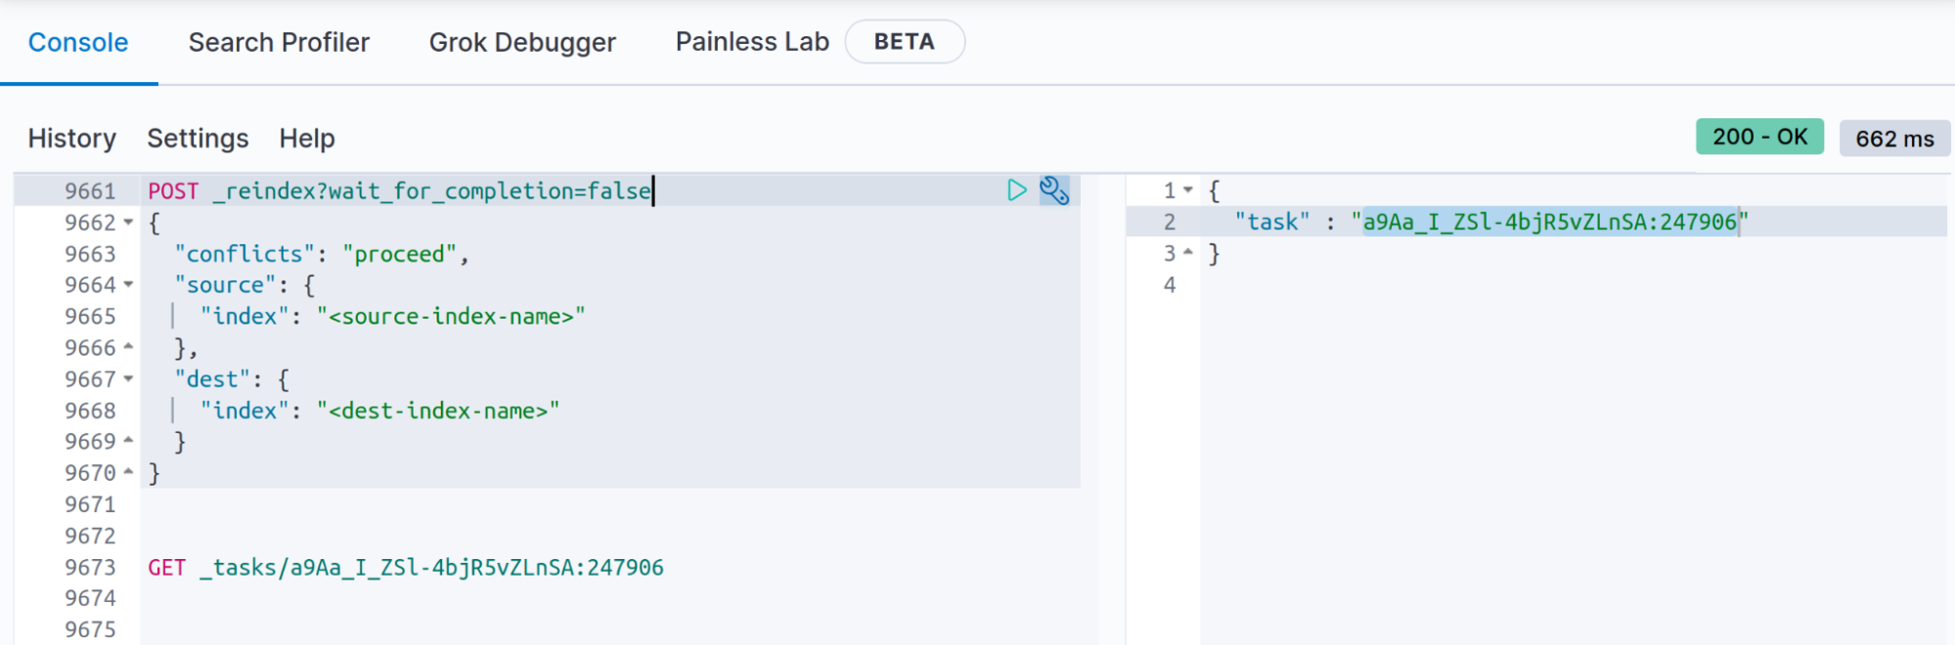Go to the Grok Debugger tab
The height and width of the screenshot is (645, 1955).
click(x=522, y=43)
